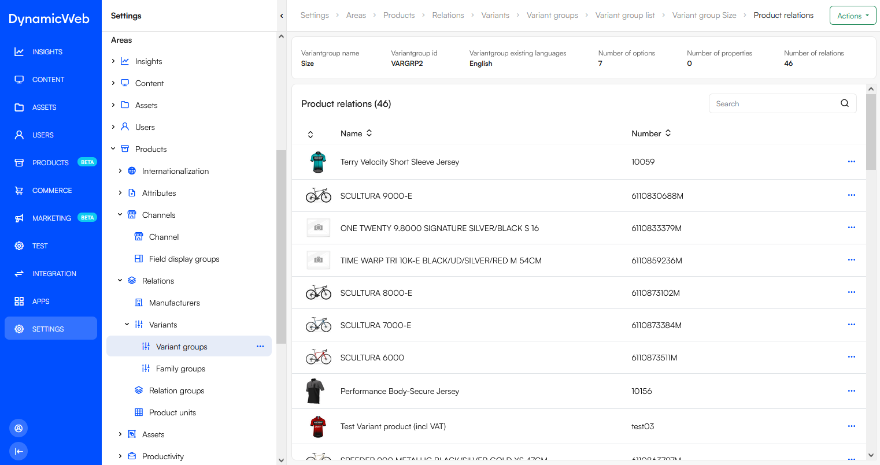Go to Areas breadcrumb
880x465 pixels.
pos(356,16)
